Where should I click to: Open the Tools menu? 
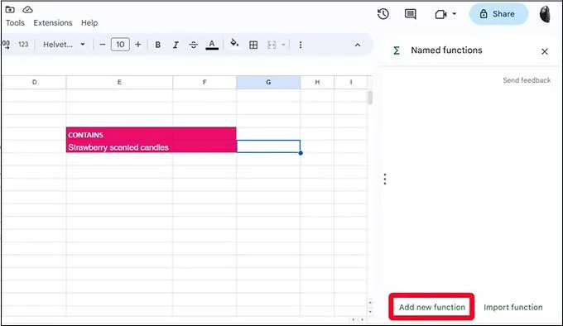click(15, 22)
